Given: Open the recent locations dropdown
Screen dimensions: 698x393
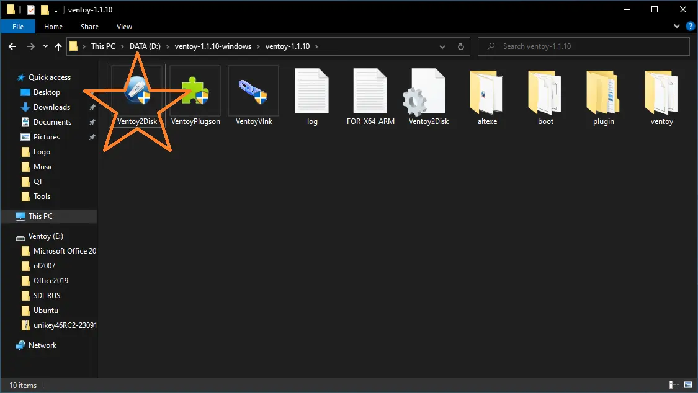Looking at the screenshot, I should (45, 46).
